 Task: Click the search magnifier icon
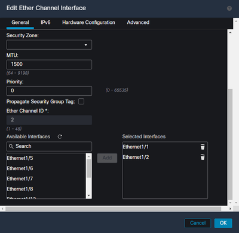11,146
